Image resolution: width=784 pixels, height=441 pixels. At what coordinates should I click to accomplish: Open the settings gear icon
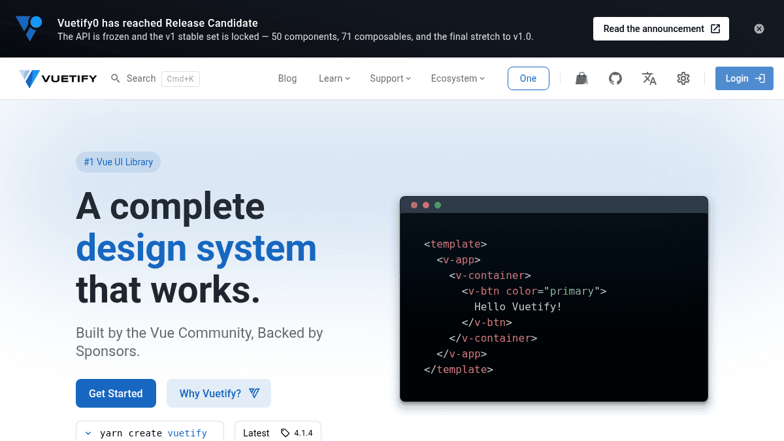683,78
